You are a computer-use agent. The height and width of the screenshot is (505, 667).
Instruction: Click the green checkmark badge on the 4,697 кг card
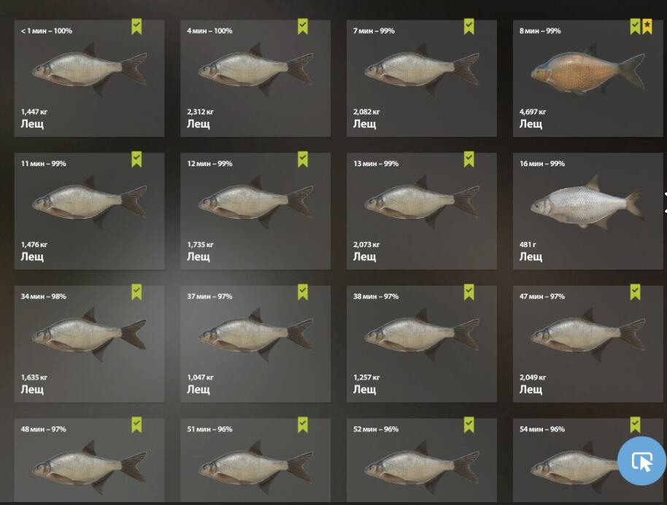[x=635, y=26]
